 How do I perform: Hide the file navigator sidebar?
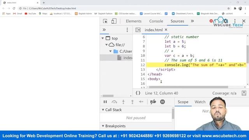click(138, 30)
